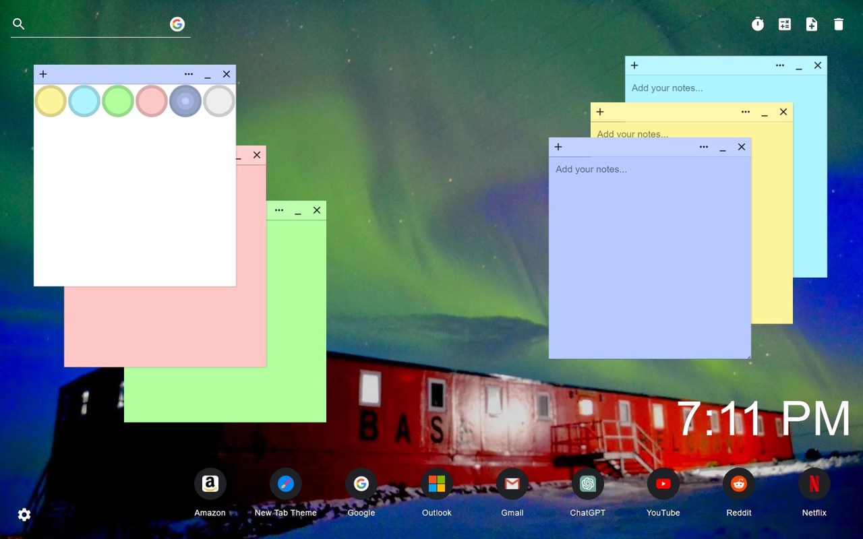Image resolution: width=863 pixels, height=539 pixels.
Task: Go to the Google shortcut in dock
Action: tap(361, 484)
